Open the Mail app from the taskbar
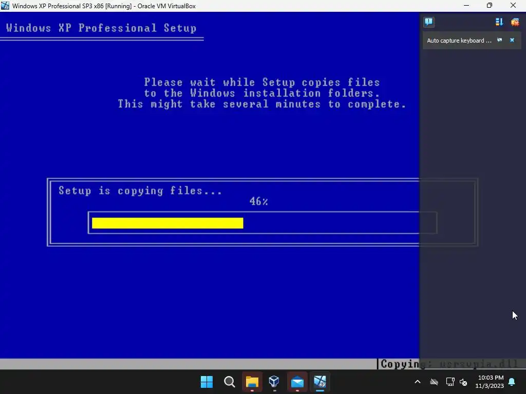 (x=297, y=382)
